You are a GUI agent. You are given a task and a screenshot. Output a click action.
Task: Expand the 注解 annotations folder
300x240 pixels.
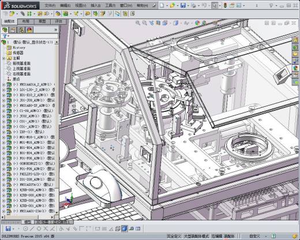[4, 58]
